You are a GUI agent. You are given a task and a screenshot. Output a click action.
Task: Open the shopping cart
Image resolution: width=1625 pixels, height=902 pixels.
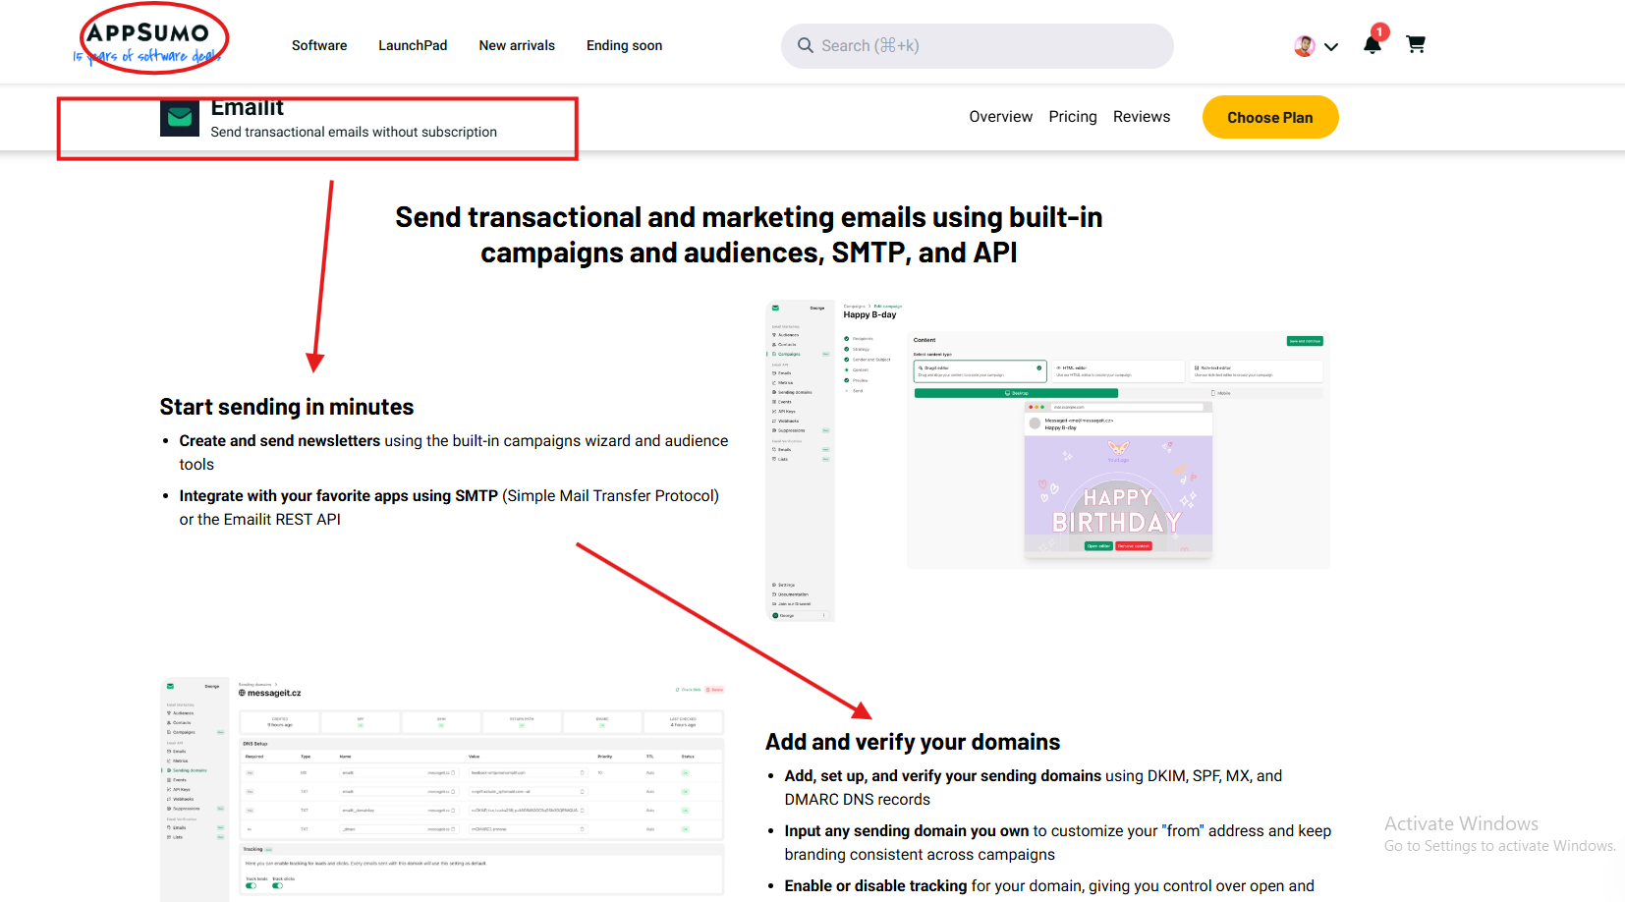pos(1416,44)
